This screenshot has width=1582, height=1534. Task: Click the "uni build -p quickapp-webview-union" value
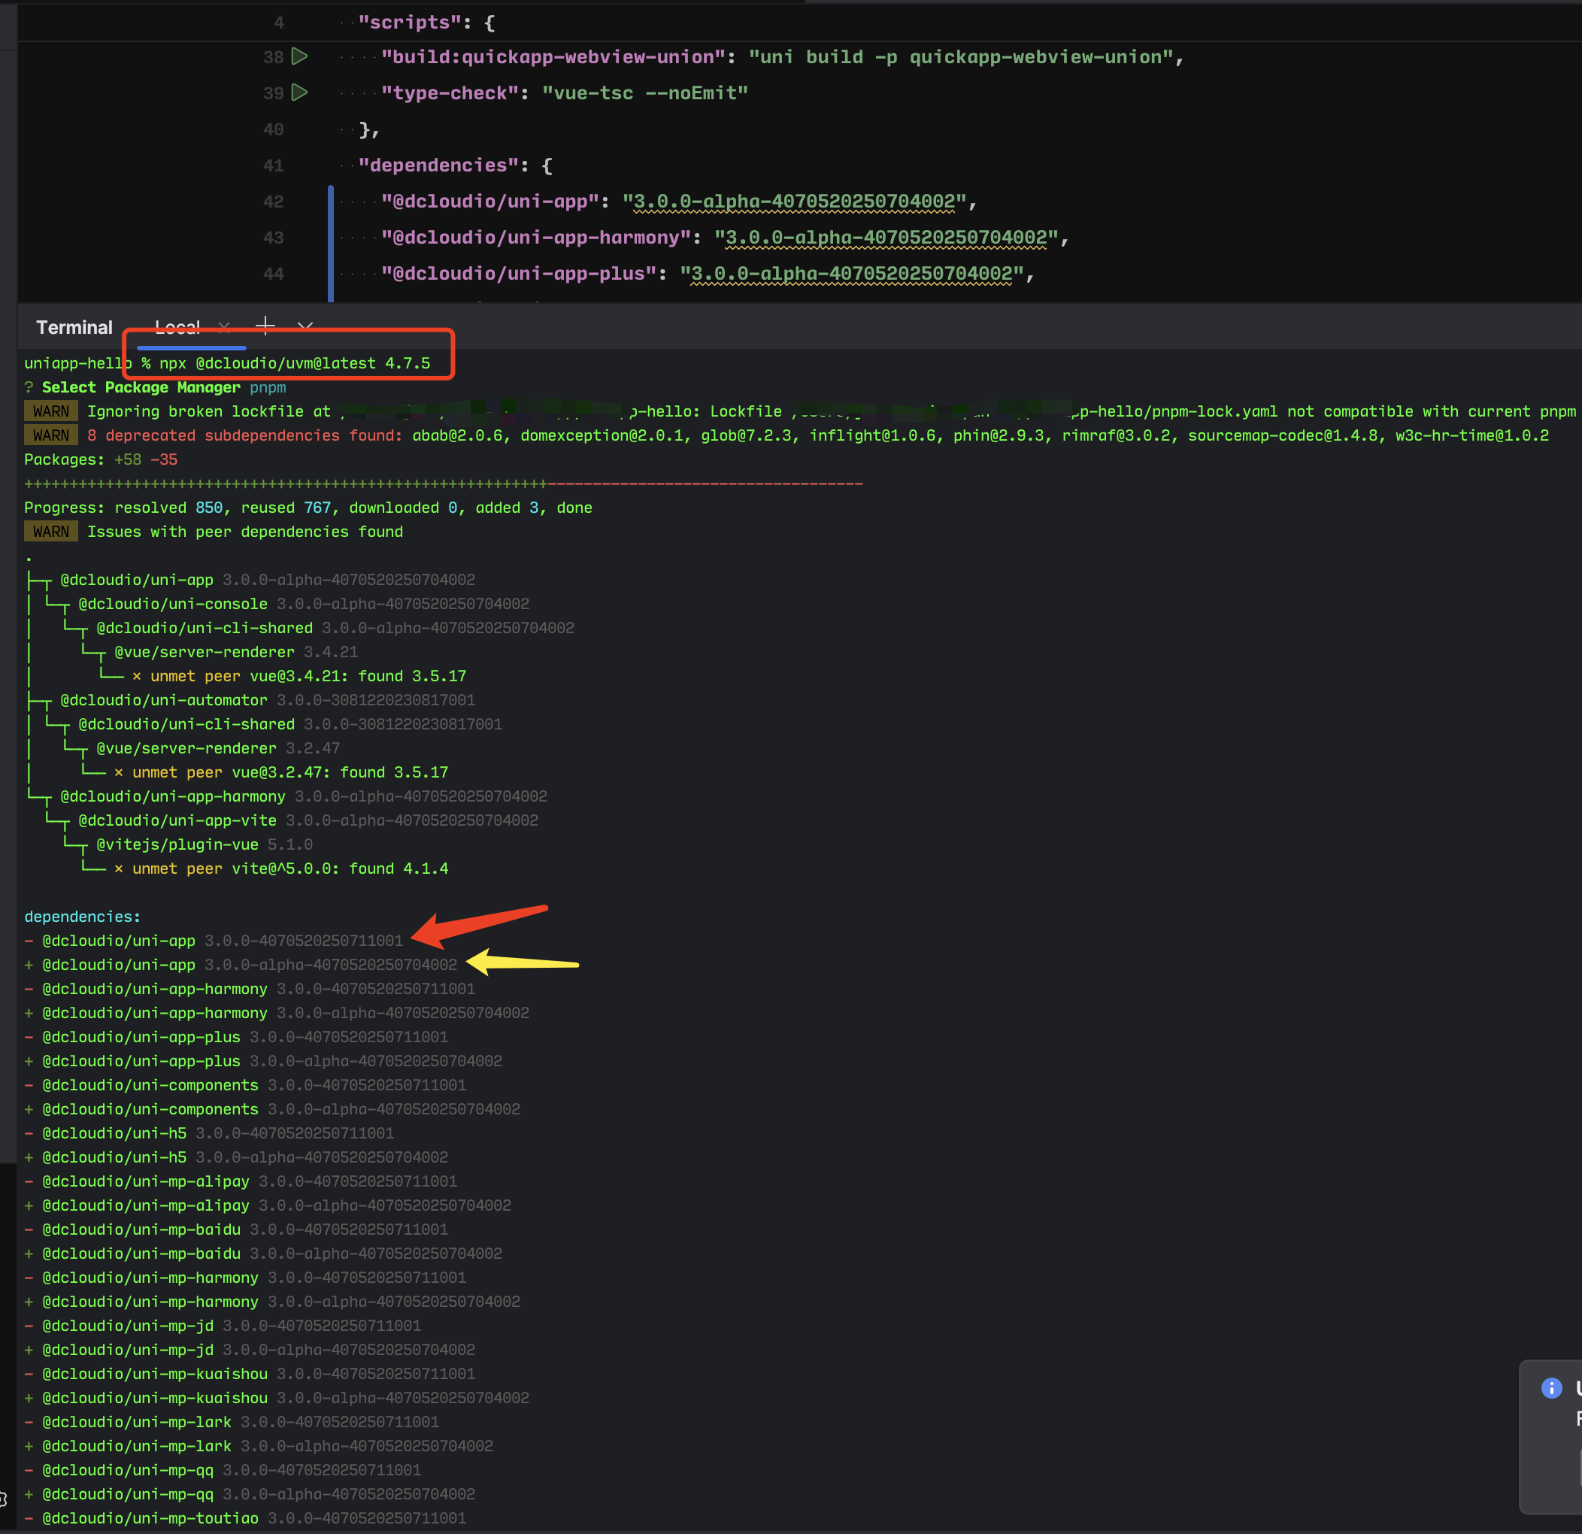tap(960, 57)
